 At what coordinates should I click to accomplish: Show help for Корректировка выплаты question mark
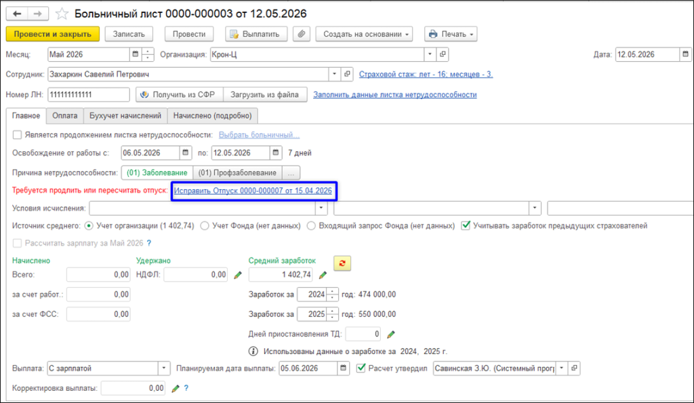(x=186, y=388)
